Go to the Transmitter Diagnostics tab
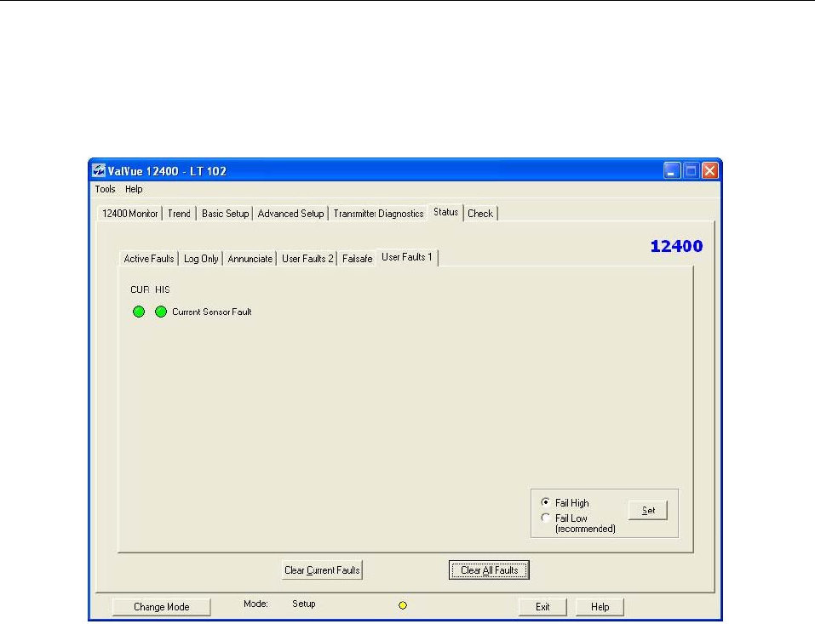 pyautogui.click(x=378, y=214)
